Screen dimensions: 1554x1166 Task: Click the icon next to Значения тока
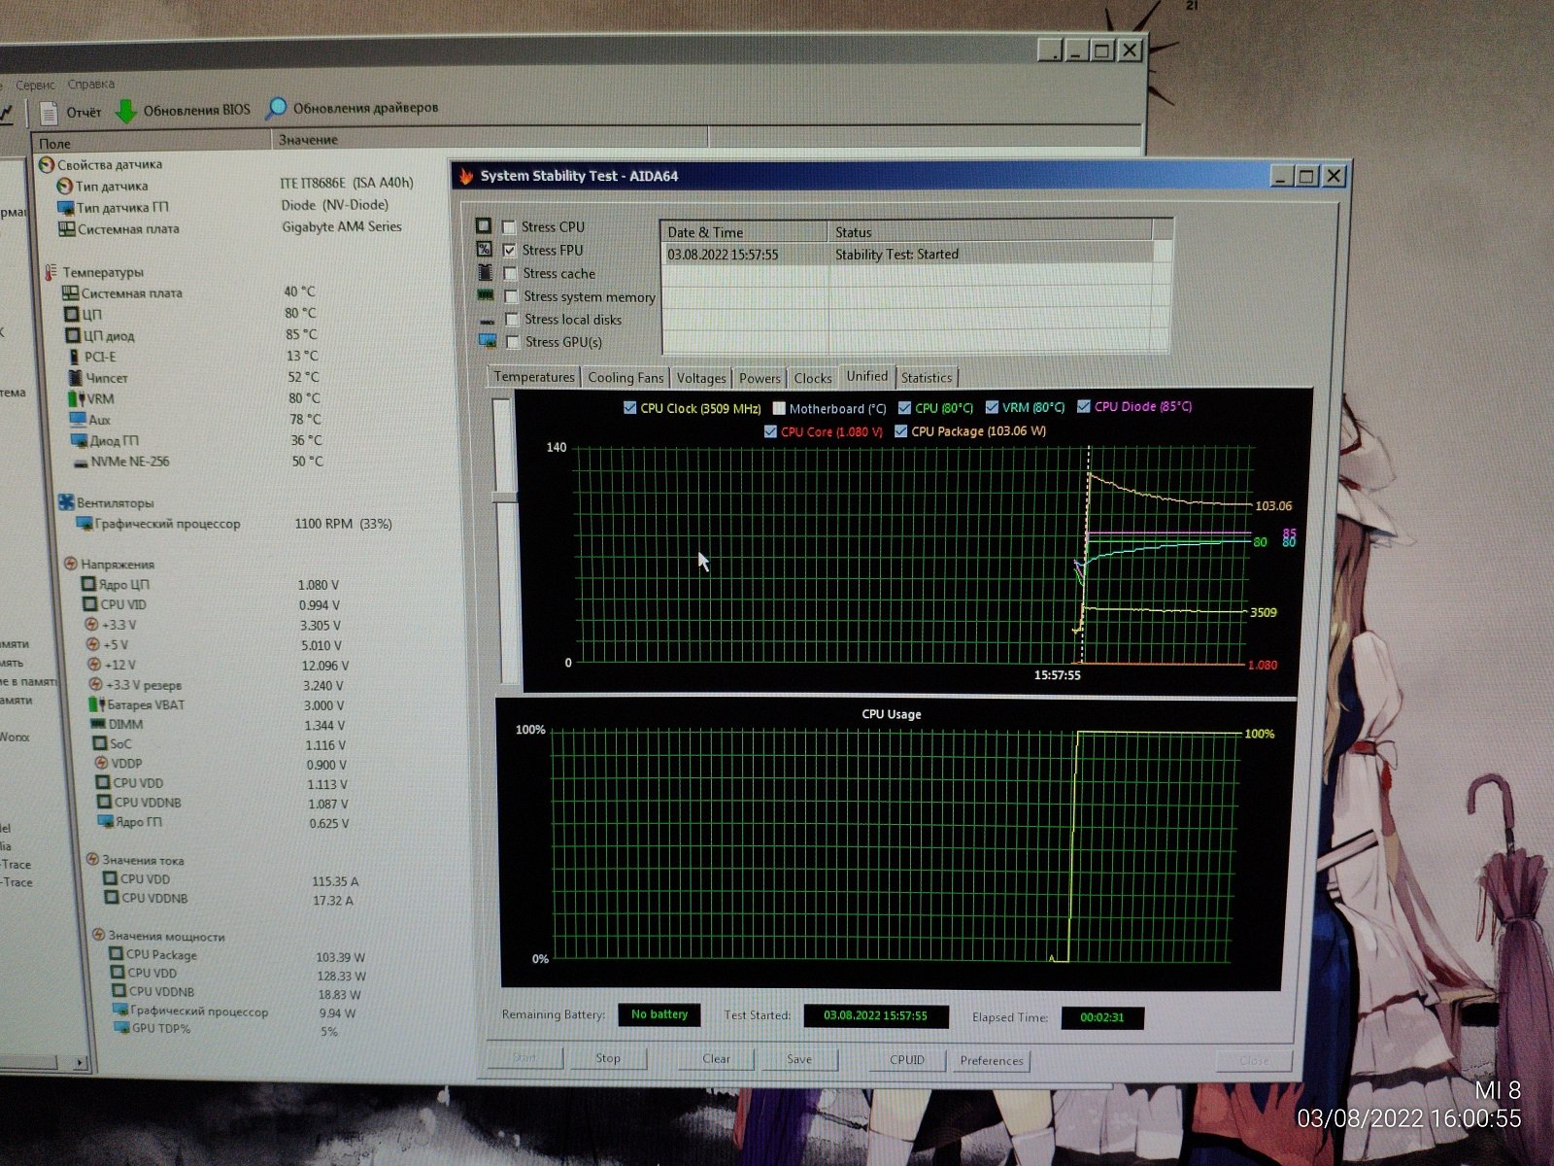(x=93, y=859)
